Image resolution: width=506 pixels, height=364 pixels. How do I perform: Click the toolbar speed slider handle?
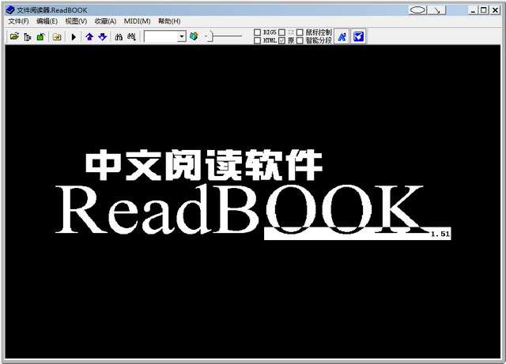pyautogui.click(x=211, y=36)
